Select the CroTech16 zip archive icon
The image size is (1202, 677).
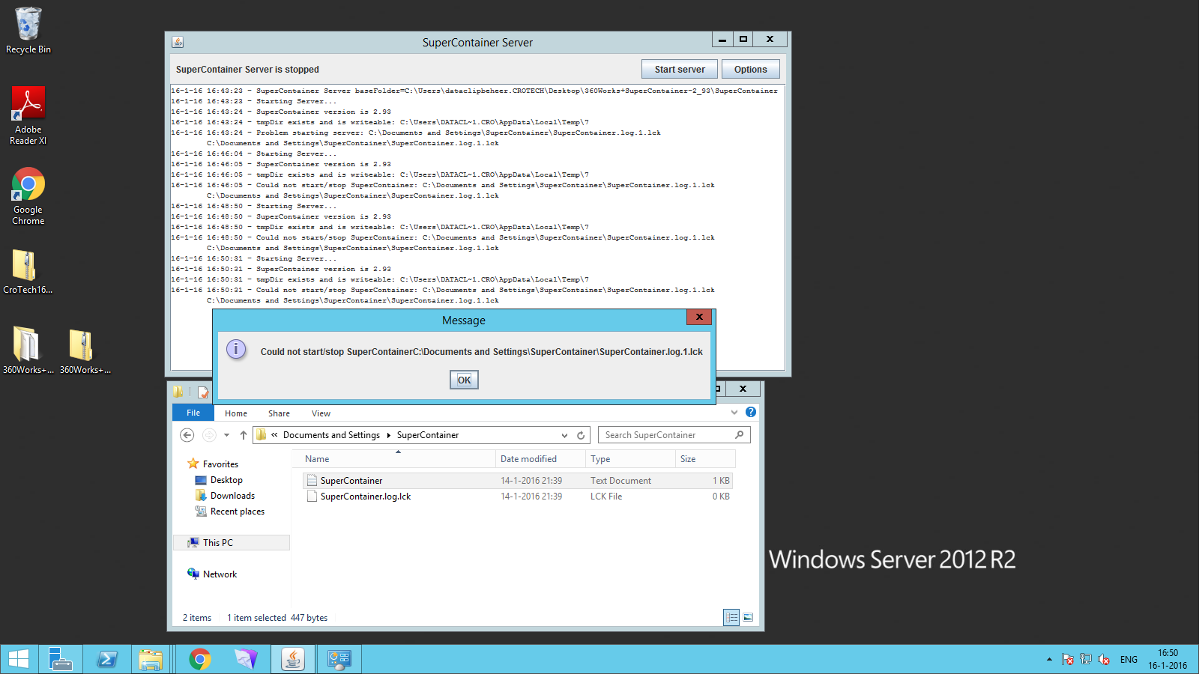[x=28, y=271]
